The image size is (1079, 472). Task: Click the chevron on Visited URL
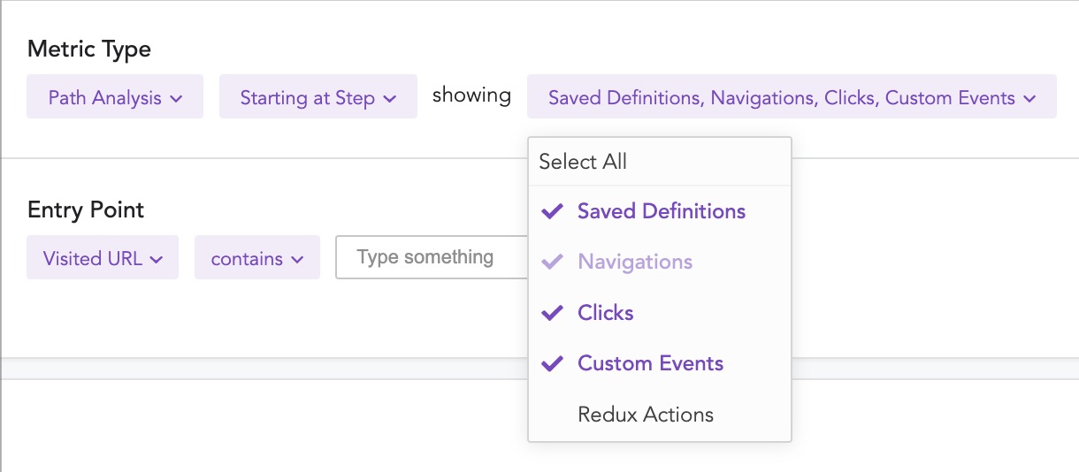pyautogui.click(x=157, y=259)
